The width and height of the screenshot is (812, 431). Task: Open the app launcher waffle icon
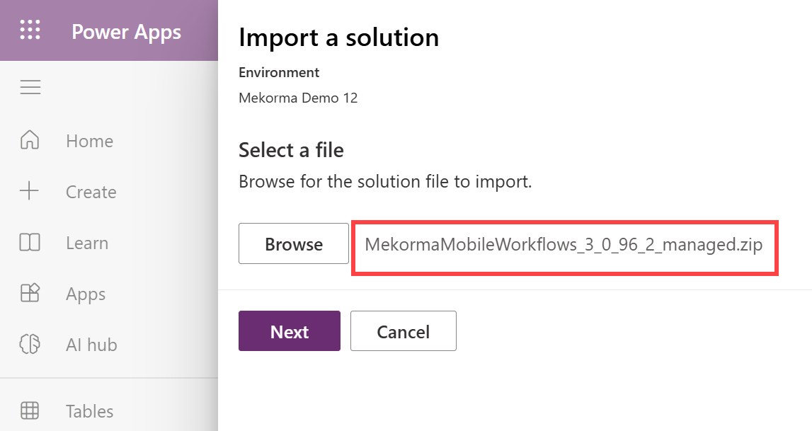[30, 30]
